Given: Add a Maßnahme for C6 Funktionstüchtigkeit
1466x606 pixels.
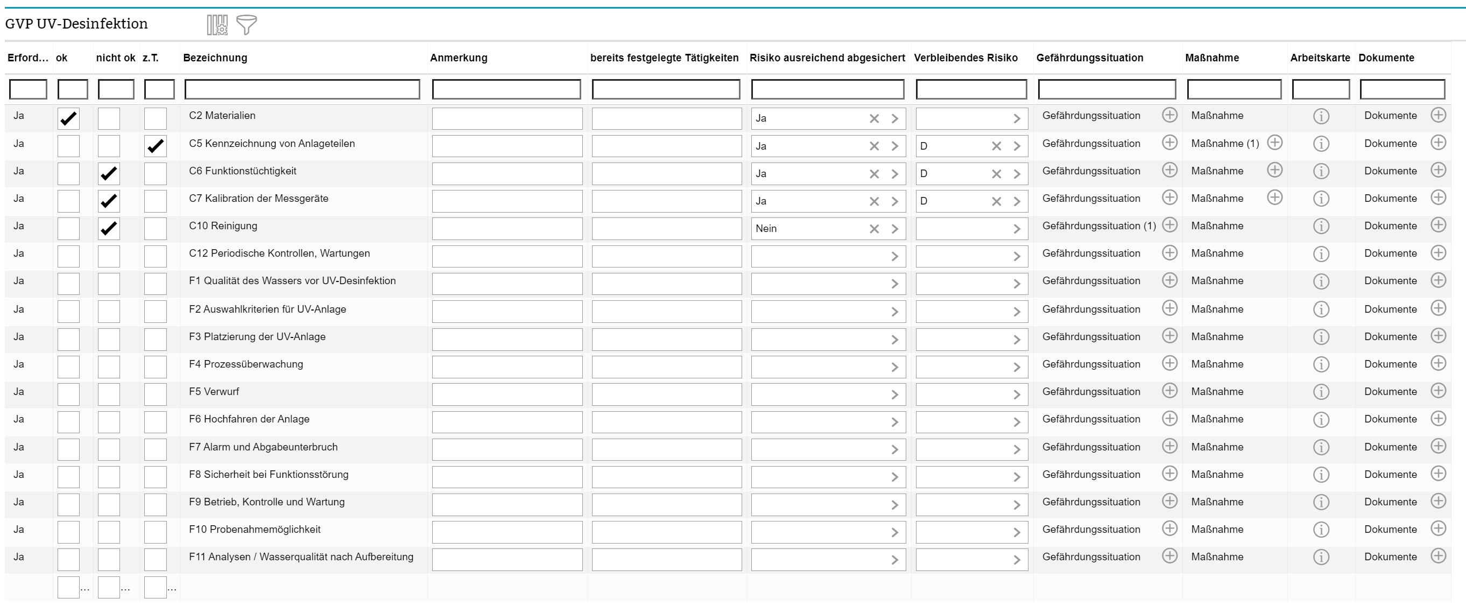Looking at the screenshot, I should (1275, 170).
